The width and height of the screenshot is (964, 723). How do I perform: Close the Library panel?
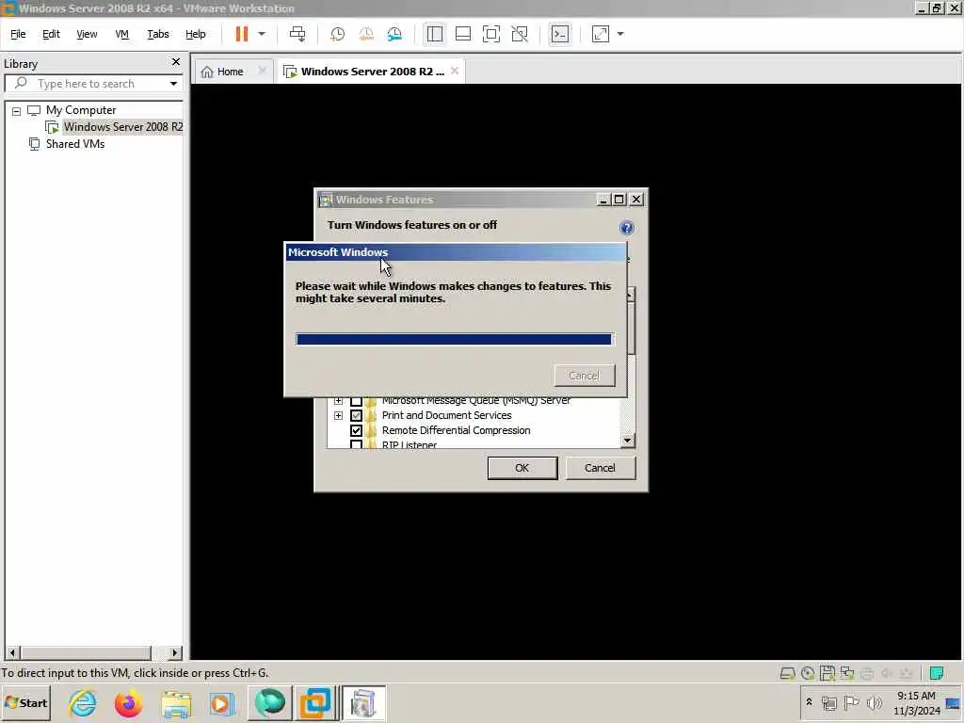[x=176, y=62]
